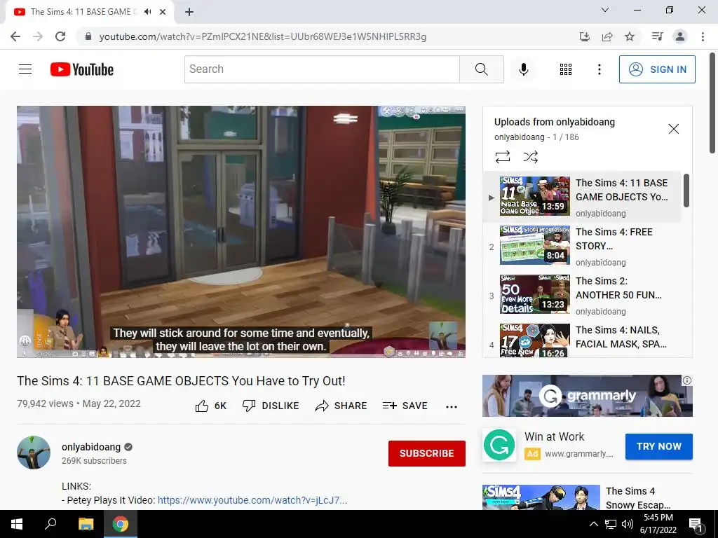Open the ad info icon on Grammarly banner

(687, 380)
